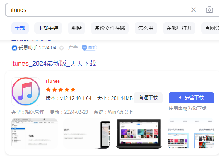Click 更新：2024-02-29 text
This screenshot has height=156, width=219.
click(x=69, y=112)
